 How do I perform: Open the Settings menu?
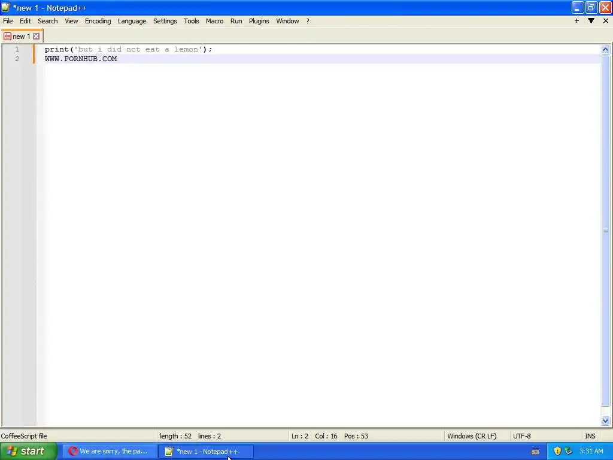(x=165, y=21)
